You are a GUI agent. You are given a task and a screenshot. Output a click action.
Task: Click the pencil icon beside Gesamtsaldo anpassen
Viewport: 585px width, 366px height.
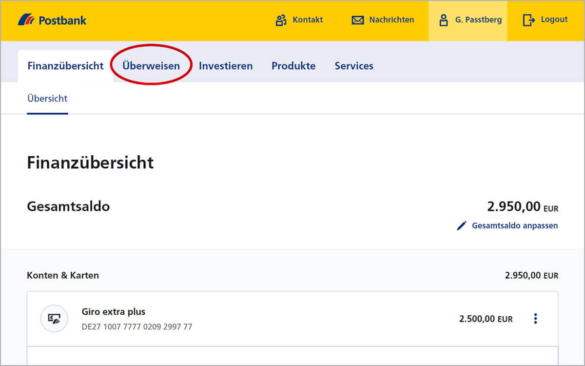(x=461, y=225)
